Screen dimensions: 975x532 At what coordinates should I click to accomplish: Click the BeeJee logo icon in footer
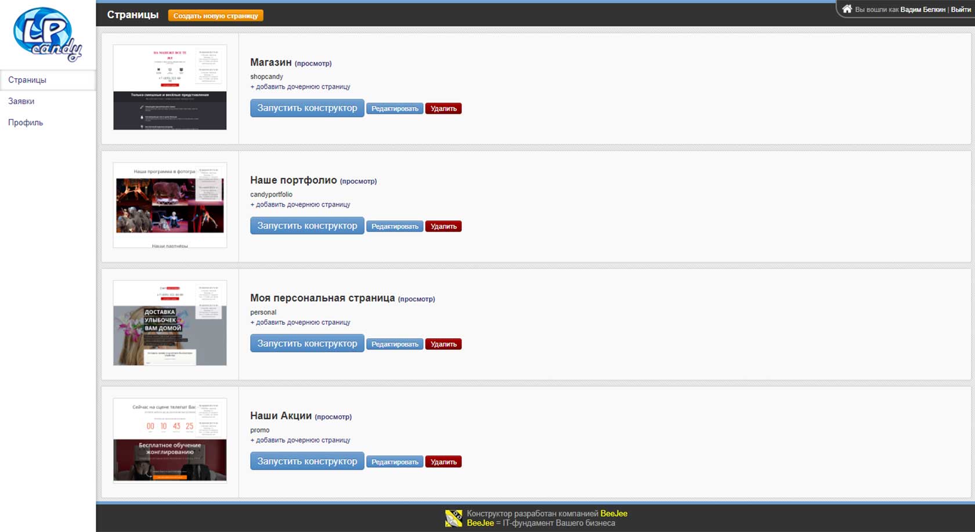pos(453,518)
